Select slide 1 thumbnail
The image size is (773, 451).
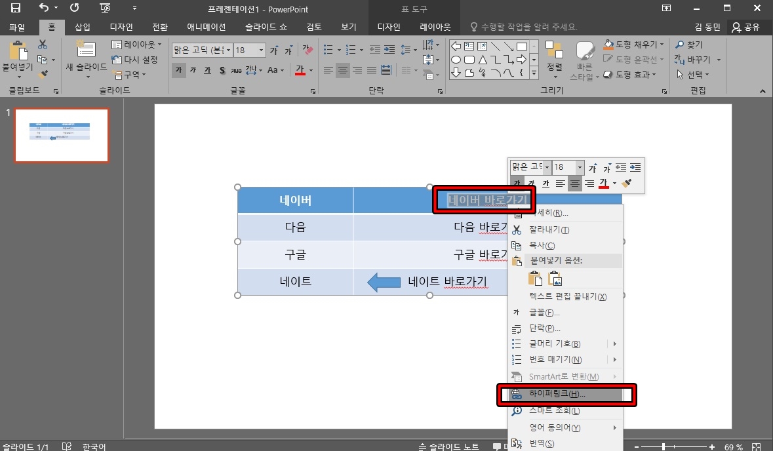[62, 136]
